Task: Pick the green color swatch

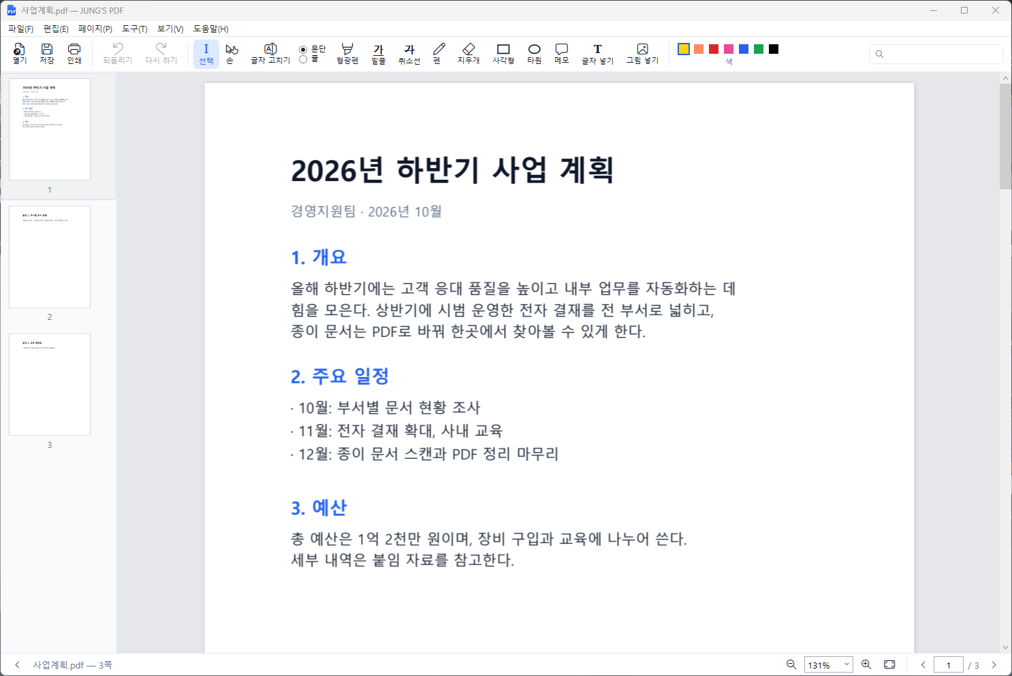Action: [x=759, y=49]
